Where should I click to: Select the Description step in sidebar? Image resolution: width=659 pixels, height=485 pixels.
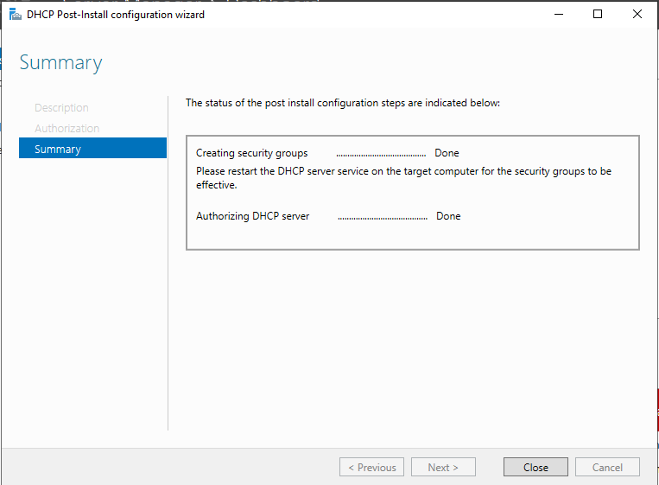(61, 108)
